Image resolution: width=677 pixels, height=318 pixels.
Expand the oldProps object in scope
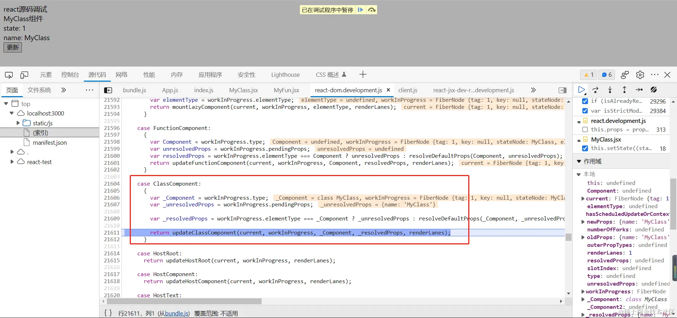[583, 237]
